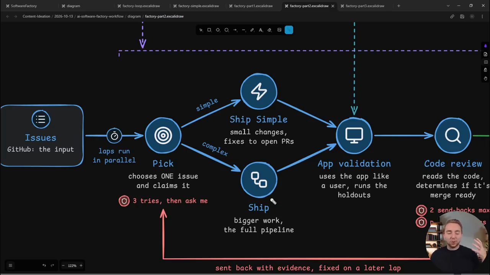This screenshot has width=490, height=275.
Task: Add a new tab with plus
Action: point(399,6)
